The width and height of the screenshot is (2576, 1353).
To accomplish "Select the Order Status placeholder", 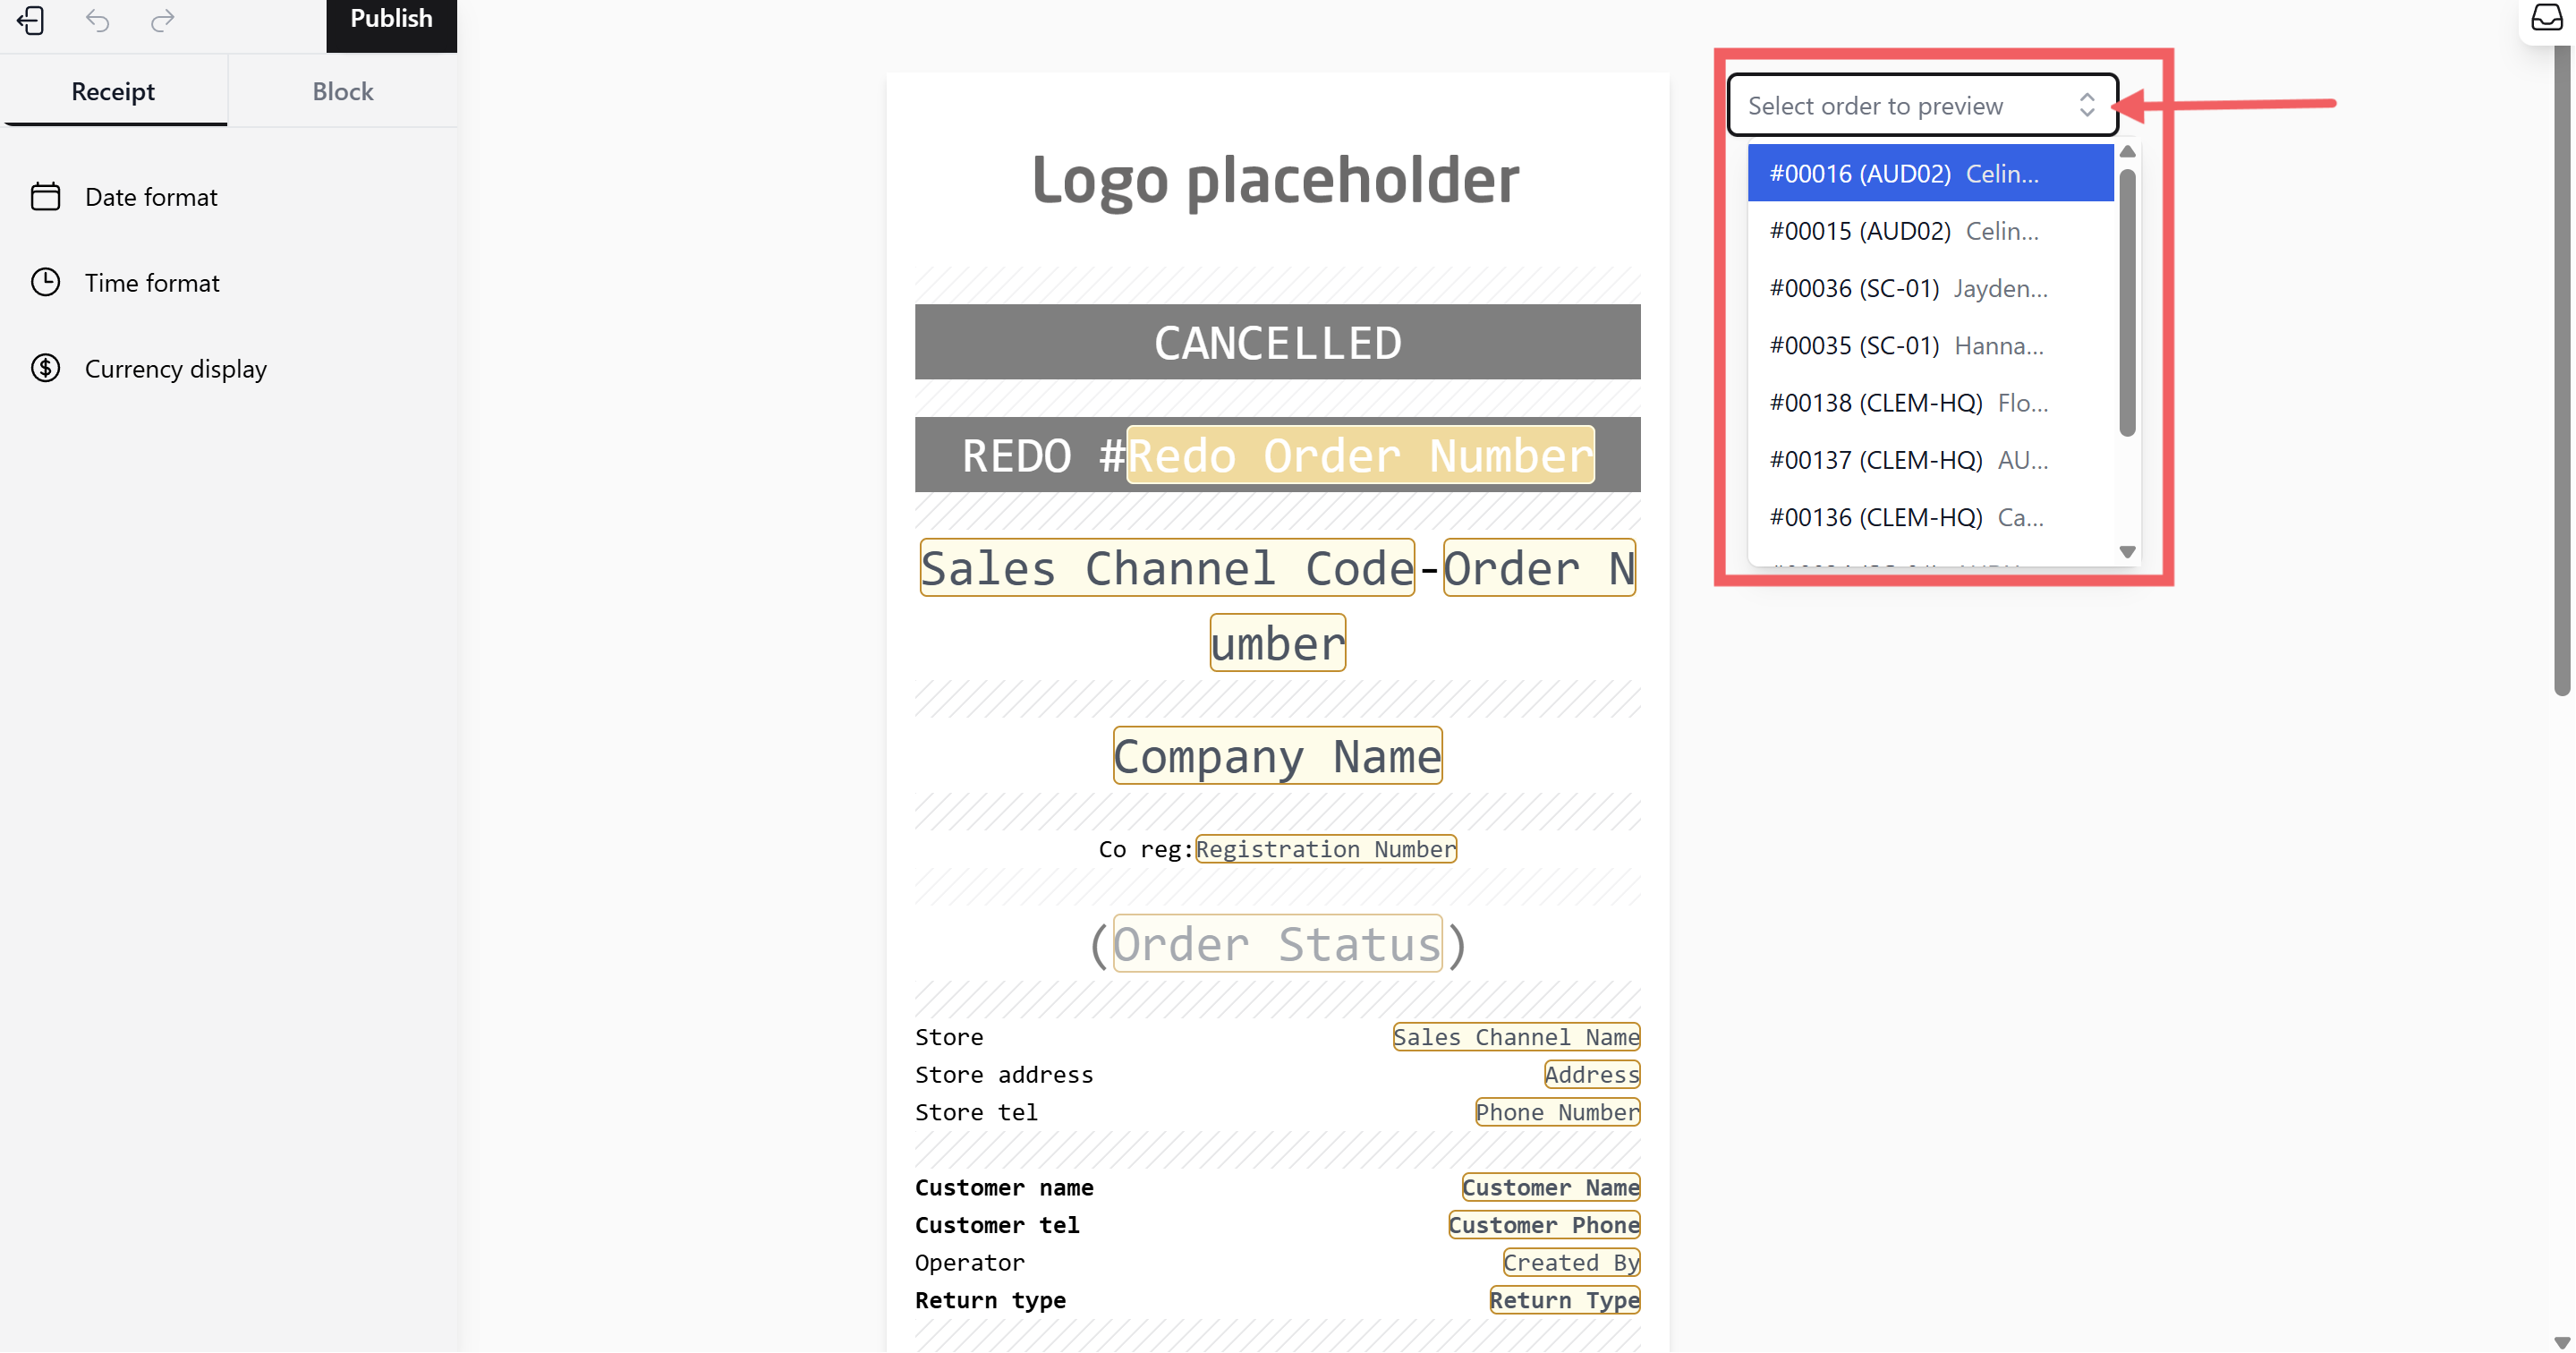I will (x=1276, y=945).
